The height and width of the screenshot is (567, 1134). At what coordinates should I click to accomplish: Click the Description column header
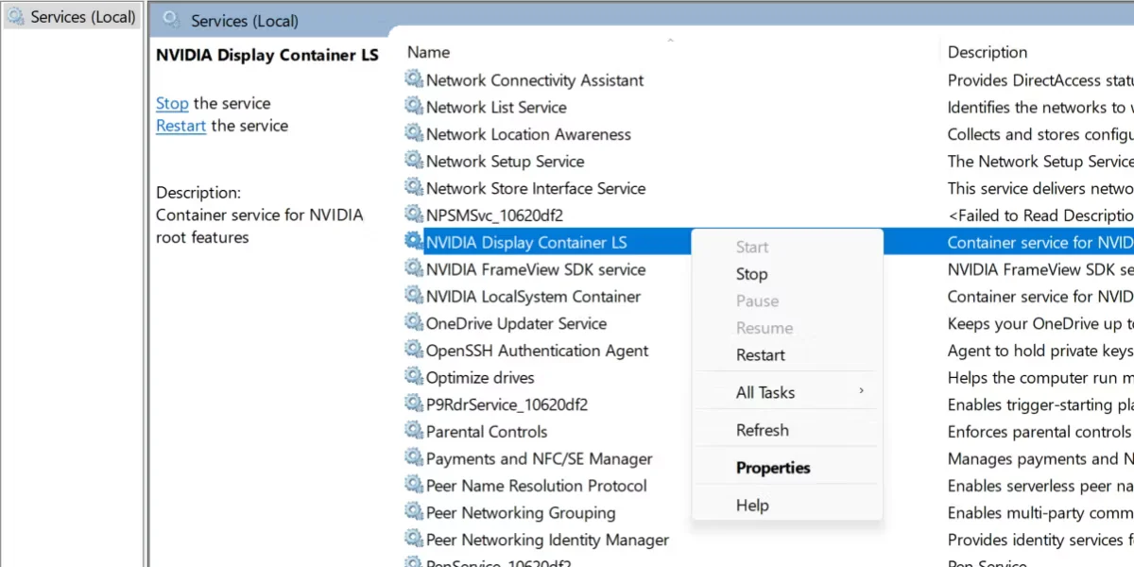[987, 52]
